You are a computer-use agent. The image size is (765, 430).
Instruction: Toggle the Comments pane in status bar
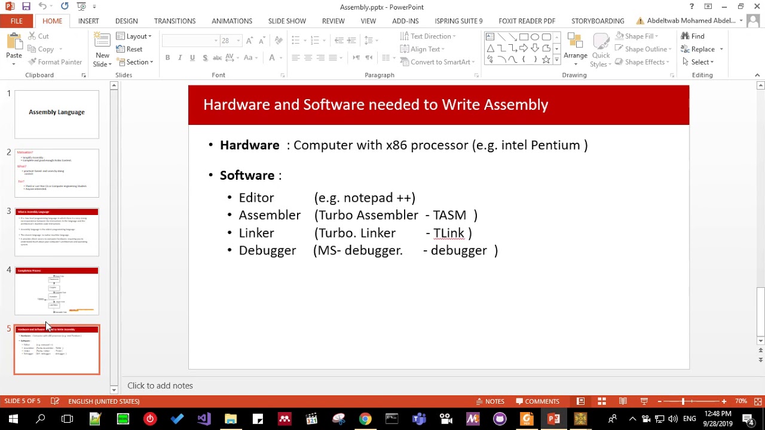(x=537, y=401)
